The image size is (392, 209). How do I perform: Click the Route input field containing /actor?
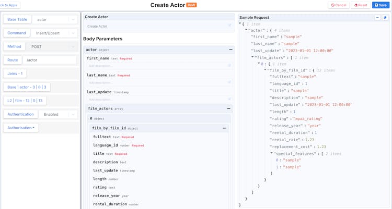click(x=50, y=60)
